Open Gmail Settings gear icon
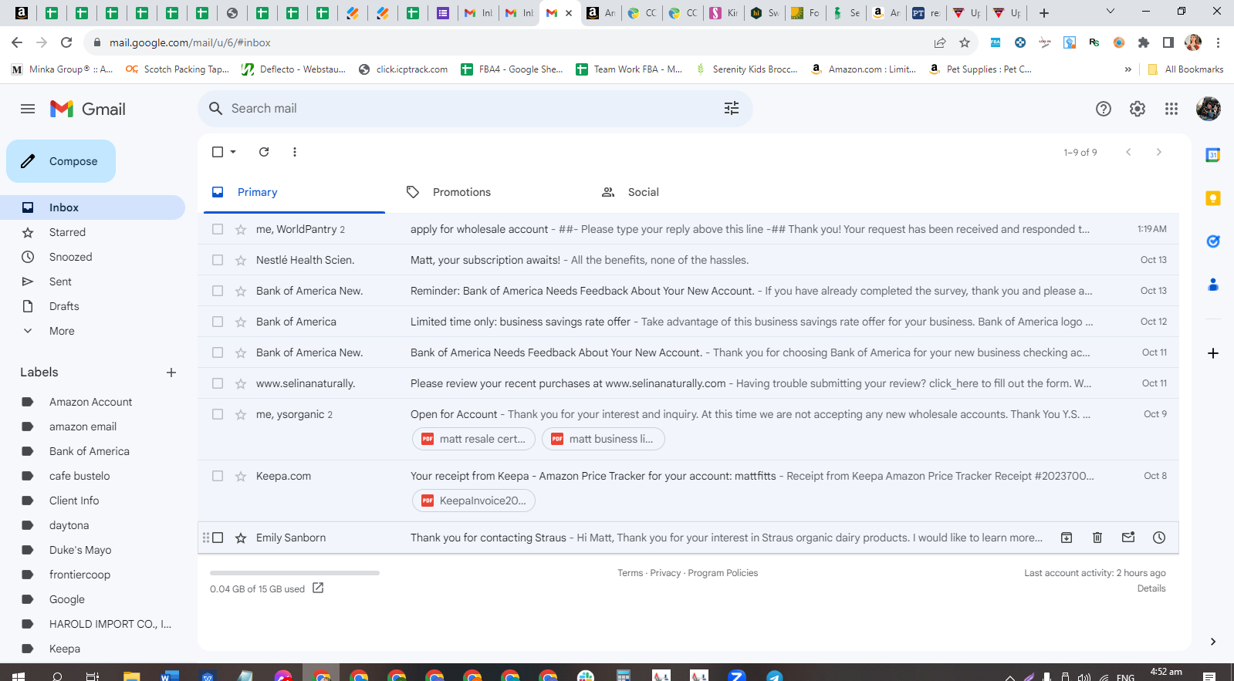1234x681 pixels. 1138,109
